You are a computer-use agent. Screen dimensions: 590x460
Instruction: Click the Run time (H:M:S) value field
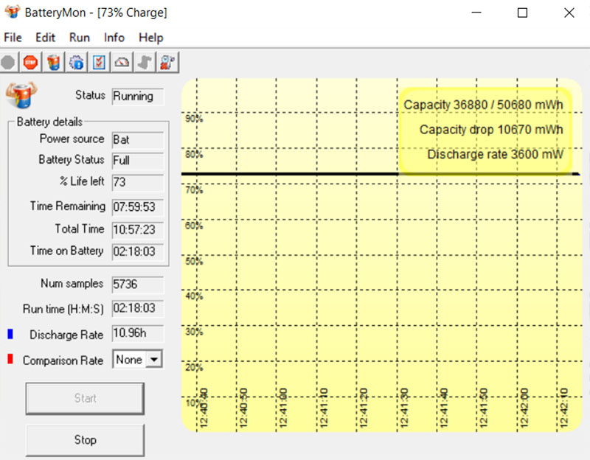138,308
